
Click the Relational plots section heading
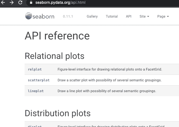pyautogui.click(x=54, y=56)
